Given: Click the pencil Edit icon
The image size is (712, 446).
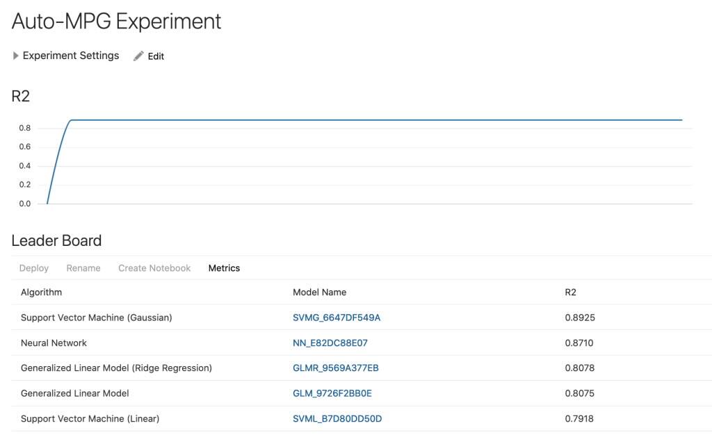Looking at the screenshot, I should coord(138,56).
